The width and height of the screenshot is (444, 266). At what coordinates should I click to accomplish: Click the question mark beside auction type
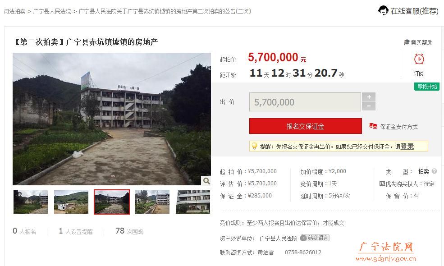pyautogui.click(x=434, y=171)
